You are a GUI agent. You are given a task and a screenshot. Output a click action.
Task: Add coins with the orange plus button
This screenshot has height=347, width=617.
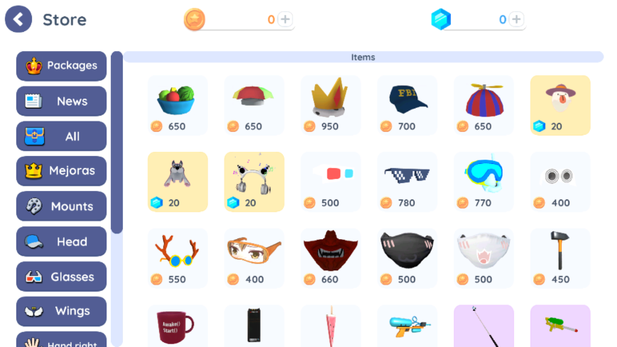(285, 19)
